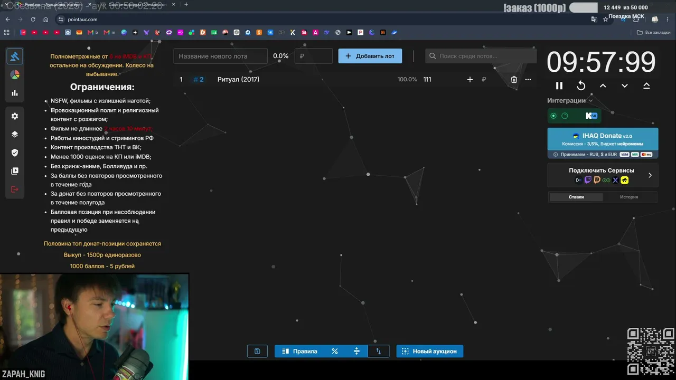Open the statistics bar-chart icon in sidebar
676x380 pixels.
click(15, 93)
